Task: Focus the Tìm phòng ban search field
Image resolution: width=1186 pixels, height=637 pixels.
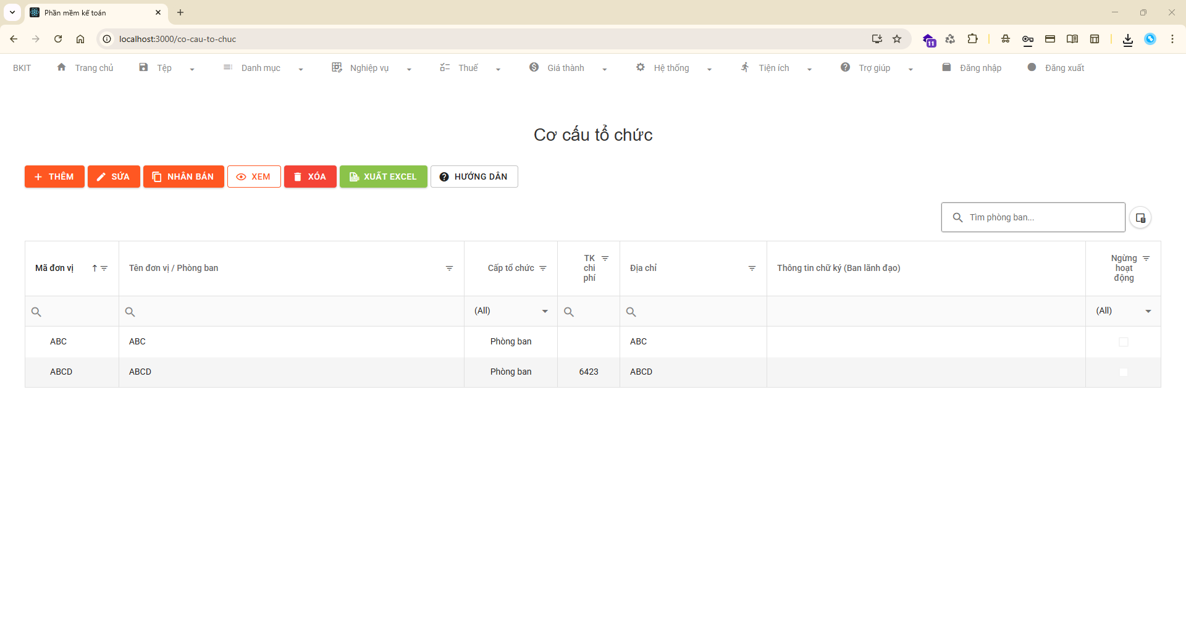Action: point(1033,217)
